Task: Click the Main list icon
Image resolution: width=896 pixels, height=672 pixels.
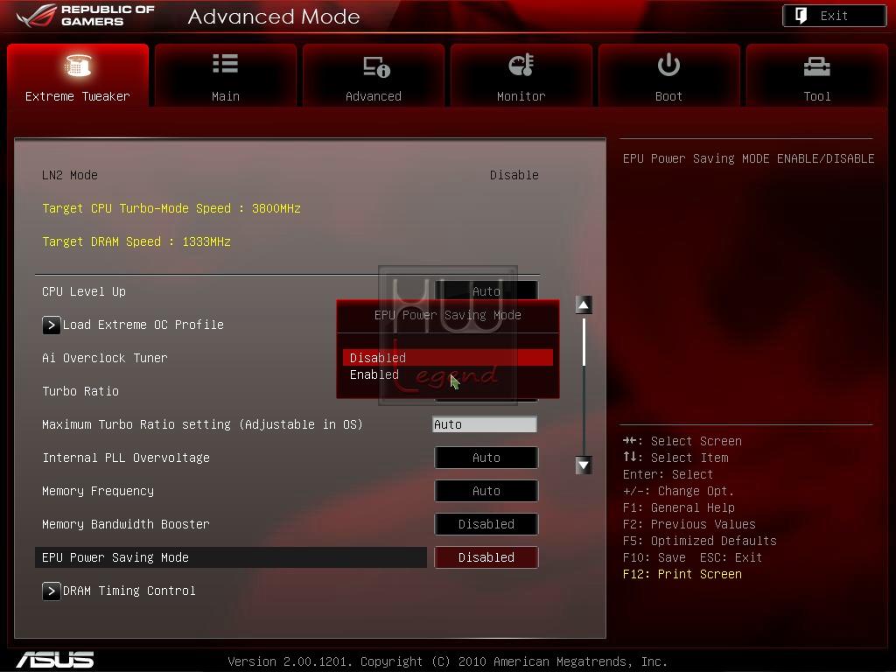Action: click(225, 63)
